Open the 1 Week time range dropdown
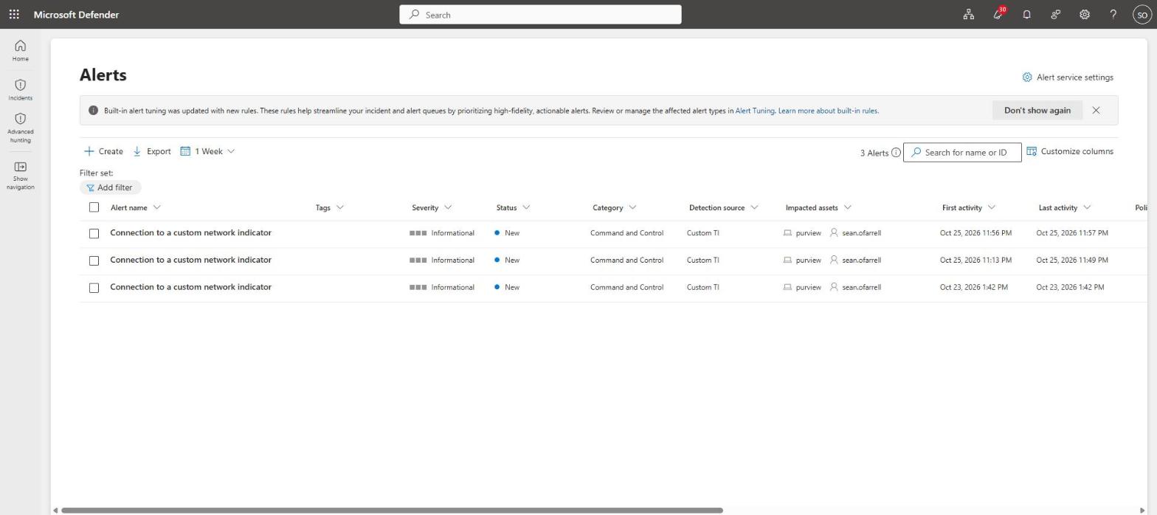 coord(207,151)
